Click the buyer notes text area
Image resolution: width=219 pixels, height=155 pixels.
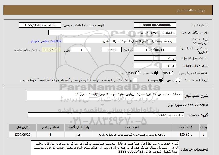(x=105, y=148)
